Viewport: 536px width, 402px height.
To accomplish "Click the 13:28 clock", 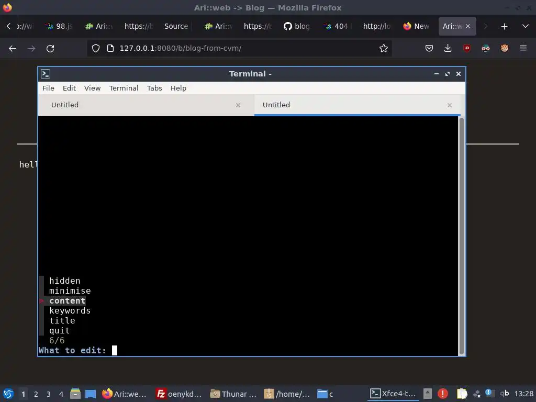I will [x=523, y=394].
